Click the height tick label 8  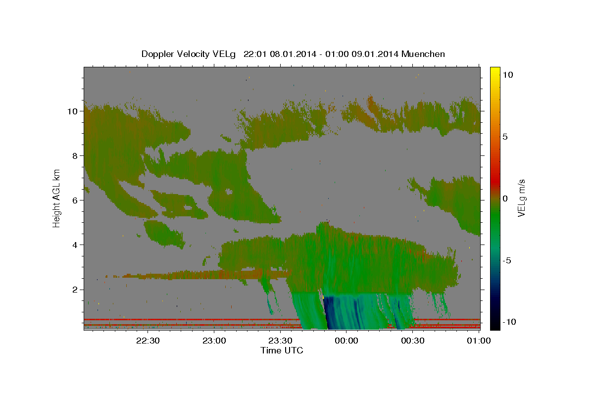(x=75, y=156)
